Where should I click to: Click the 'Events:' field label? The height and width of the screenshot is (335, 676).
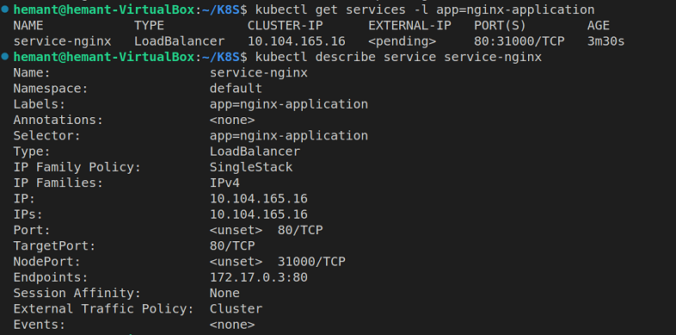40,325
